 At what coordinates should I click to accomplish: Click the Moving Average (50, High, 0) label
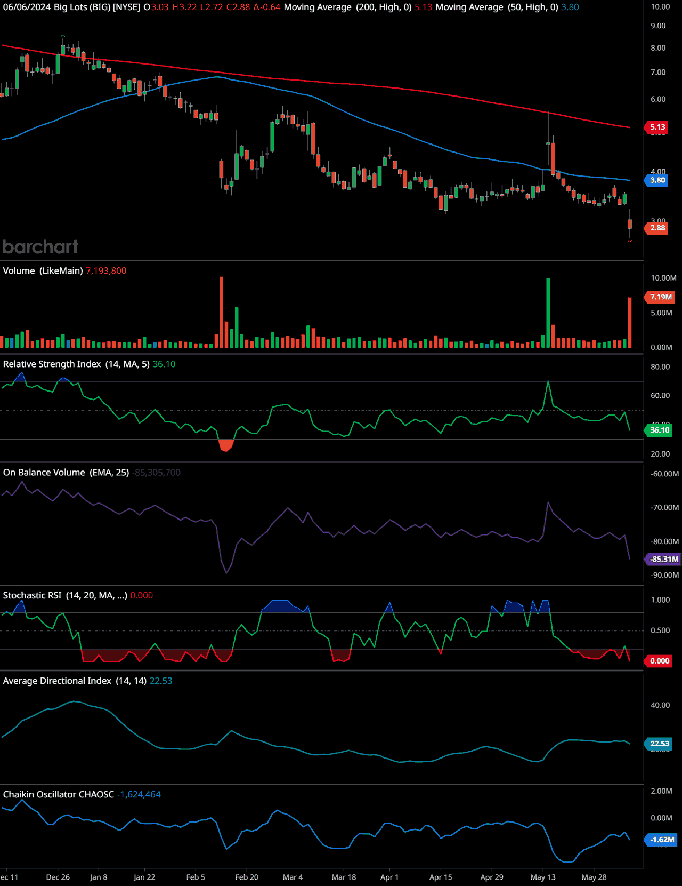(497, 7)
